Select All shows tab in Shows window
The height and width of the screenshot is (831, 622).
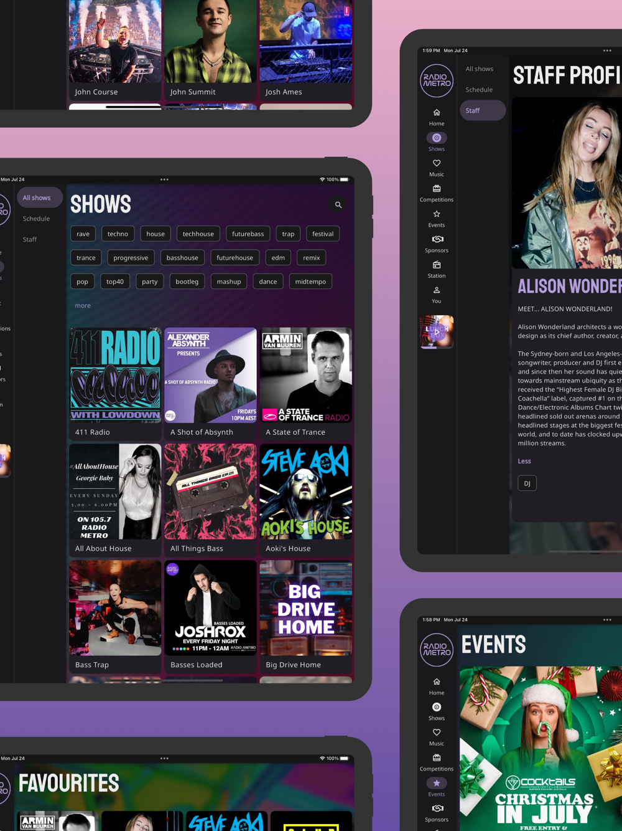40,198
